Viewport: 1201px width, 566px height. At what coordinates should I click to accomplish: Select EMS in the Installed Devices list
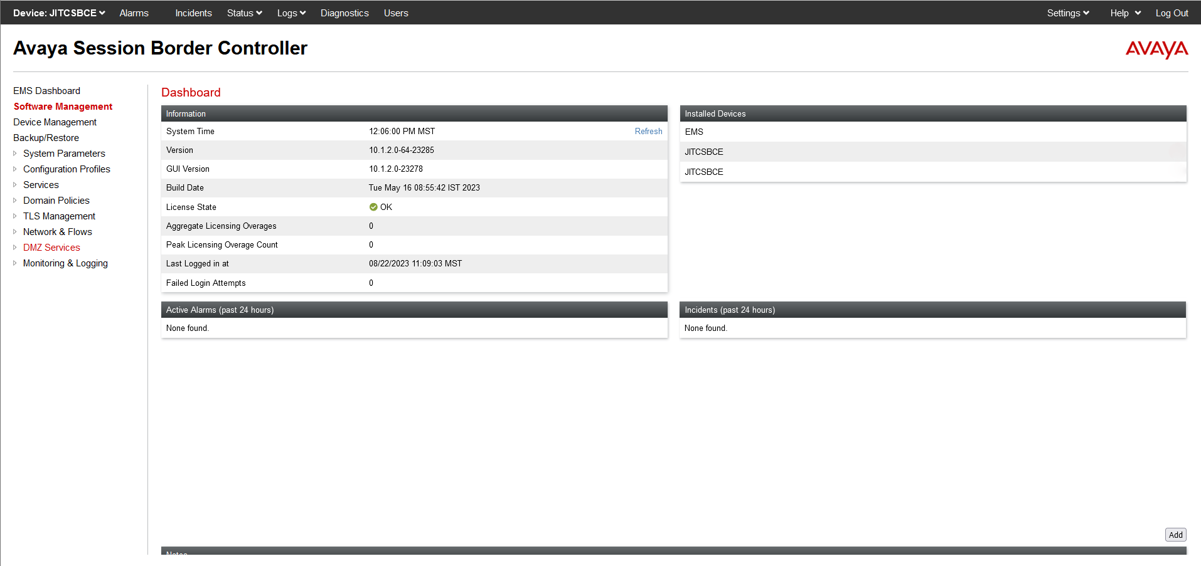pos(694,132)
